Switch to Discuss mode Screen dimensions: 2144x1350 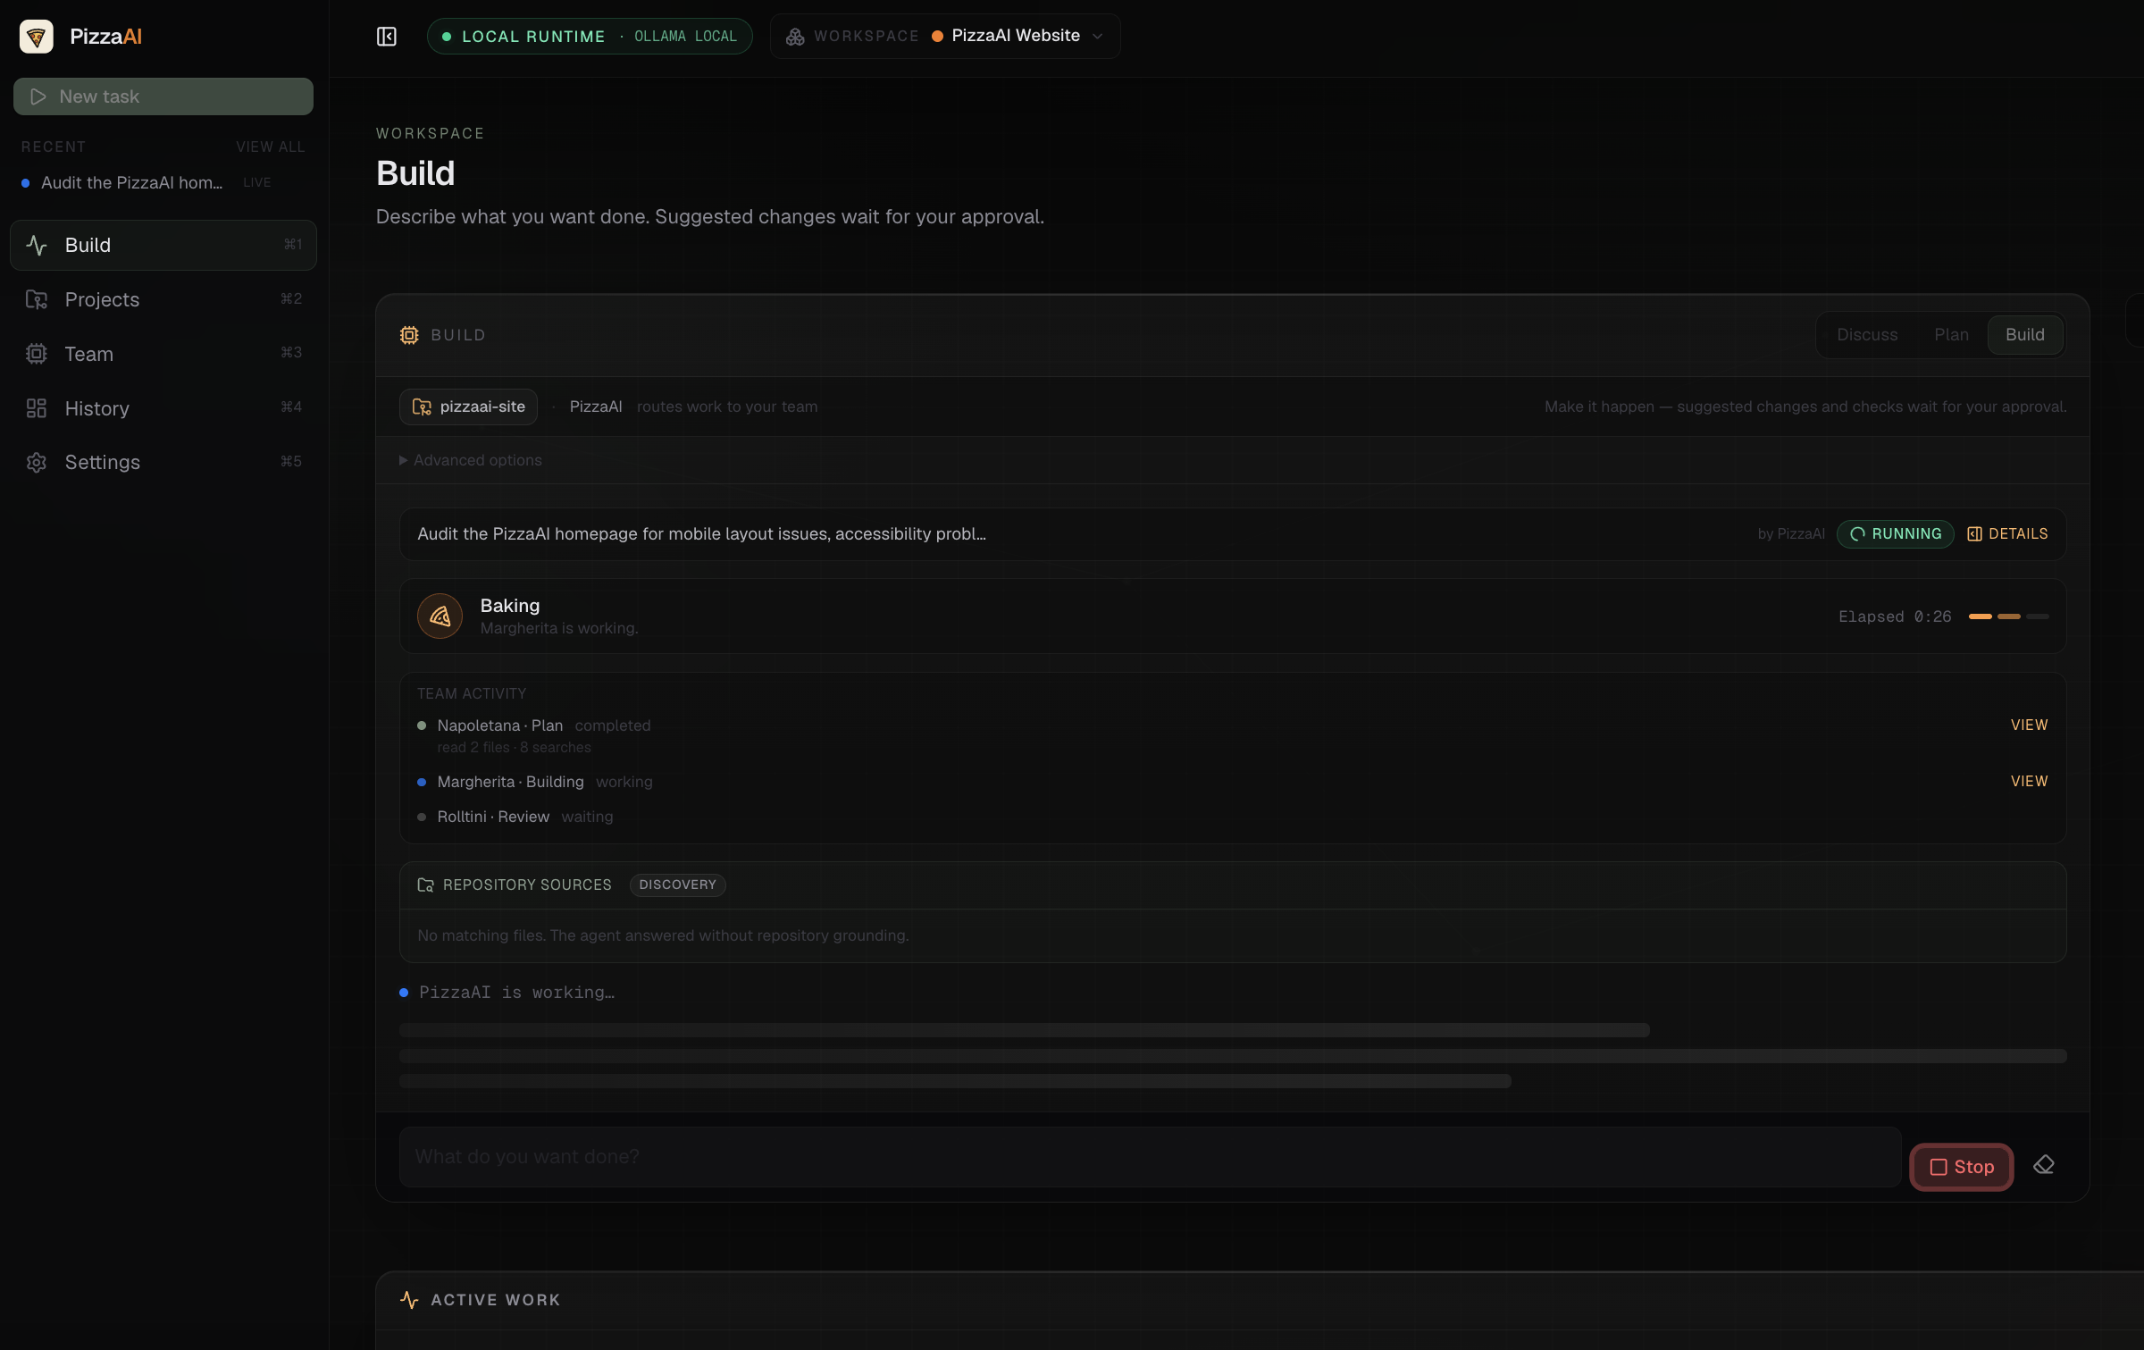[1867, 335]
